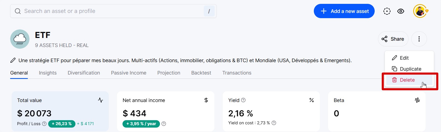Open the Passive Income tab

coord(129,73)
